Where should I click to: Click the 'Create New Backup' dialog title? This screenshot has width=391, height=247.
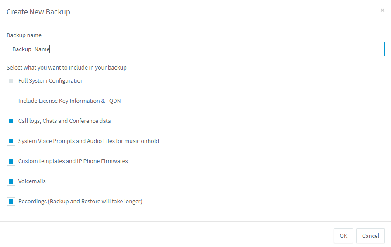38,12
